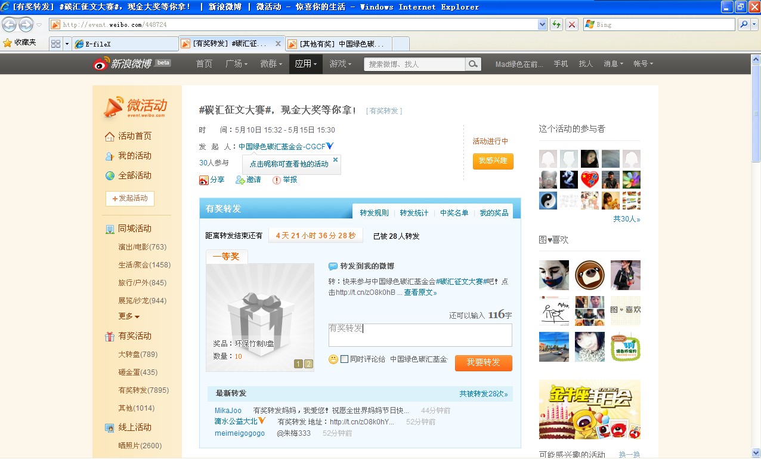The image size is (761, 459).
Task: Click the IE quick tabs grid icon
Action: point(55,44)
